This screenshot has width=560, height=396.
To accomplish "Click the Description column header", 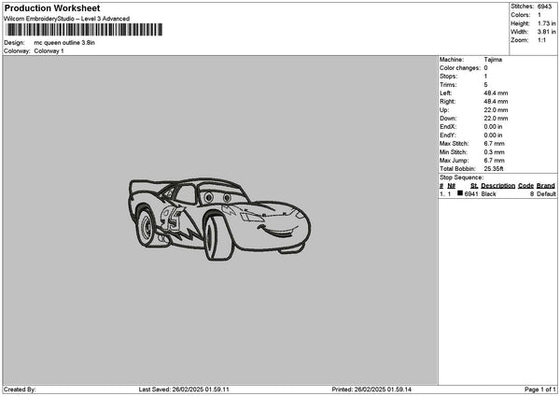I will (497, 186).
